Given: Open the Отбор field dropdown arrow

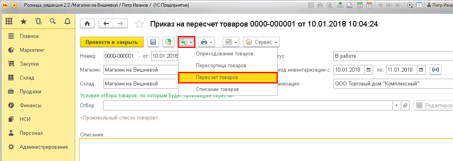Looking at the screenshot, I should click(397, 106).
